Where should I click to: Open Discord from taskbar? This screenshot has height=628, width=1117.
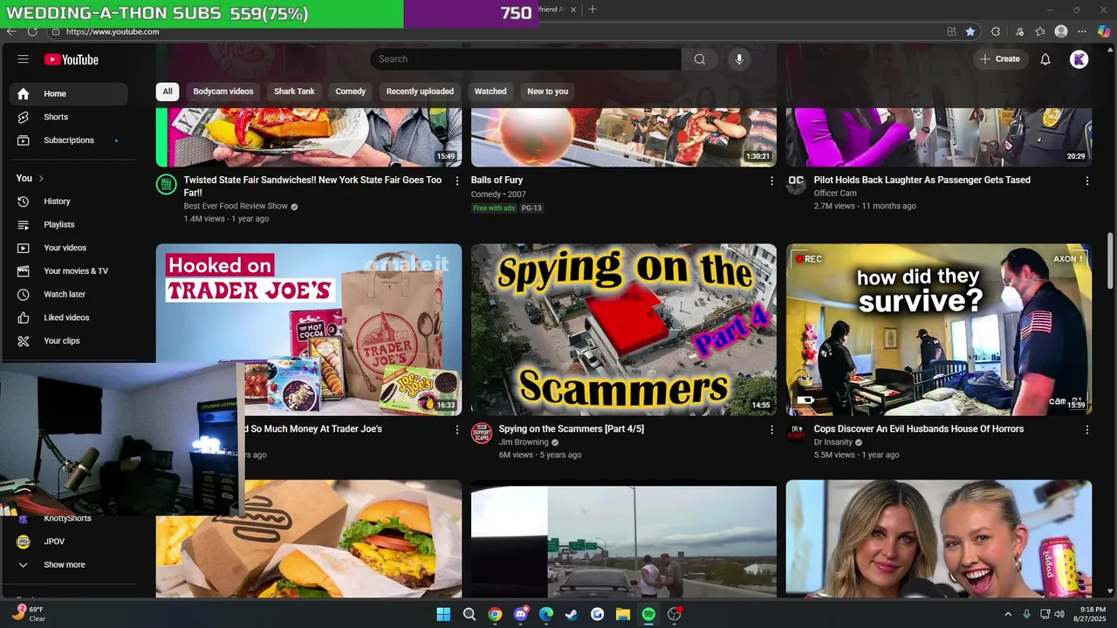(521, 614)
